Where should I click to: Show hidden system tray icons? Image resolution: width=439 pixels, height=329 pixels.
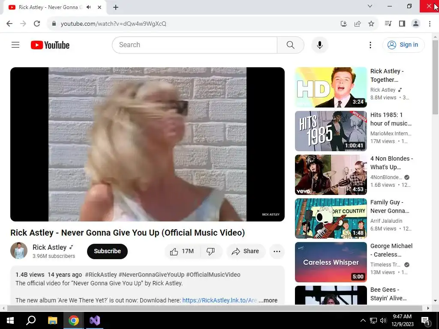pos(363,320)
